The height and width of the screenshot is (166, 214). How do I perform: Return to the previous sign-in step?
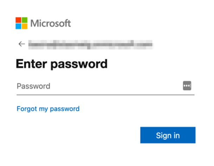(22, 44)
